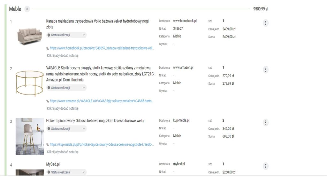The image size is (327, 177).
Task: Open the amazon.pl VASAGLE product link
Action: click(102, 101)
